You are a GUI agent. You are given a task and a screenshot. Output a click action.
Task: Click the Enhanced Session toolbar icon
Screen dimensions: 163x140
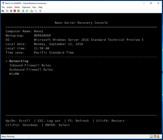pos(40,11)
